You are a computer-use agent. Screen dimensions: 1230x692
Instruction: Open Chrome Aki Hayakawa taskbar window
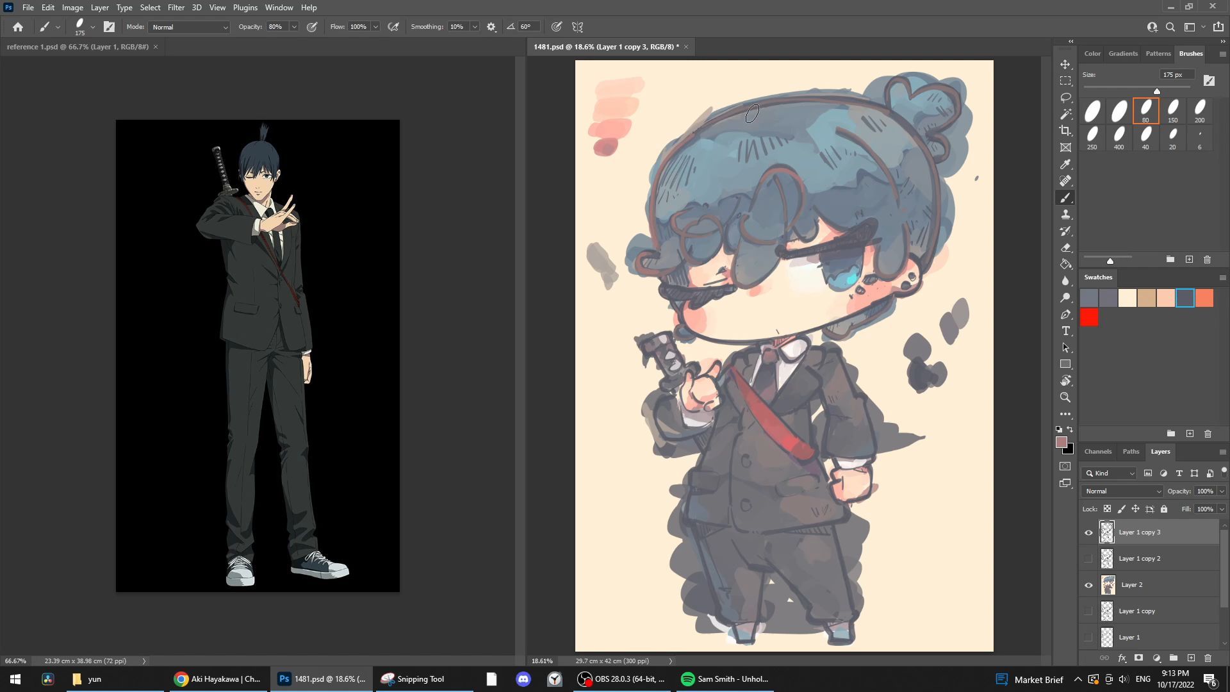point(218,679)
